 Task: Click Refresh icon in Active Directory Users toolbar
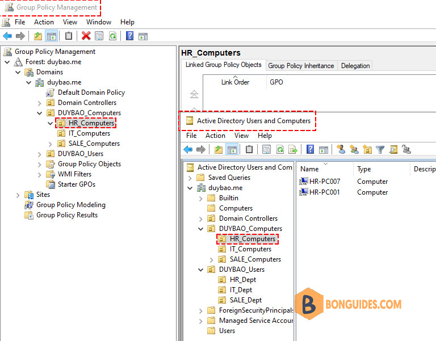click(280, 150)
